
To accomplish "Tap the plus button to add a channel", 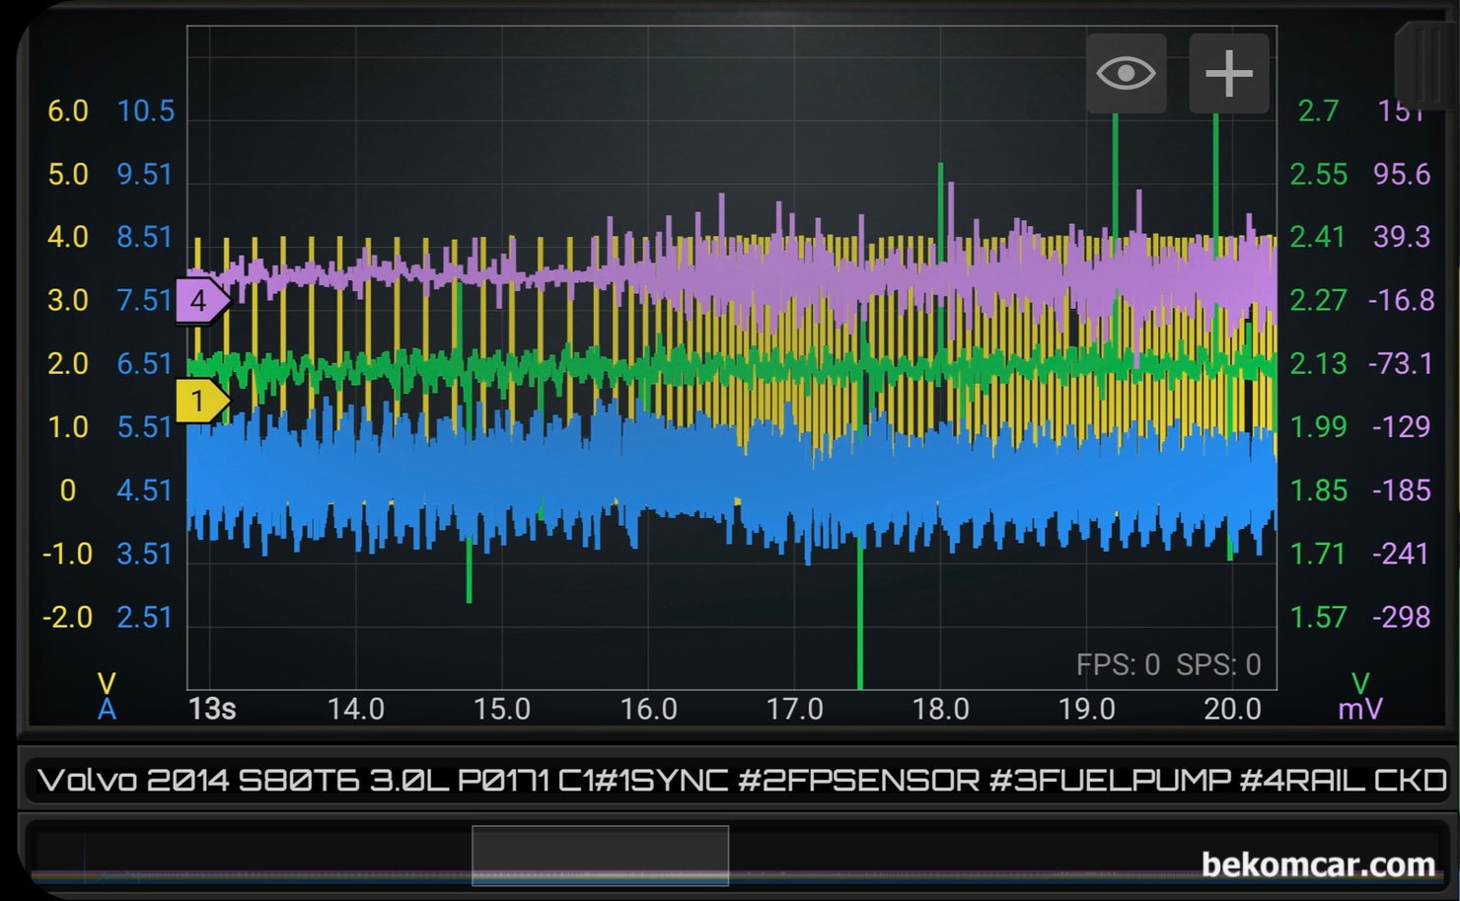I will click(x=1229, y=74).
